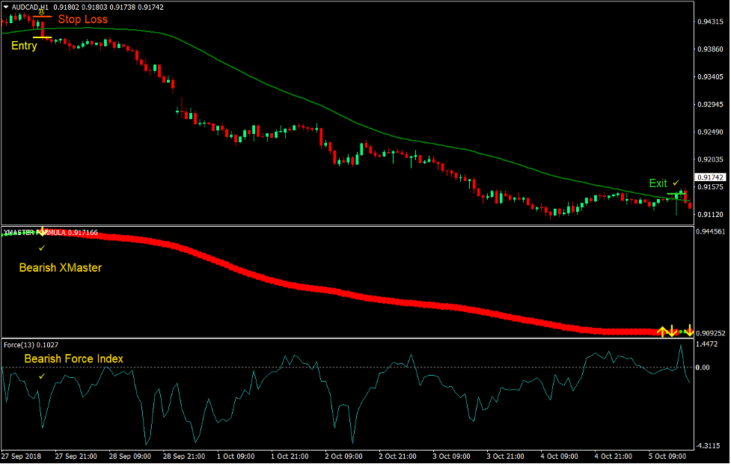Toggle the checkmark below Bearish Force Index
Image resolution: width=731 pixels, height=464 pixels.
41,376
